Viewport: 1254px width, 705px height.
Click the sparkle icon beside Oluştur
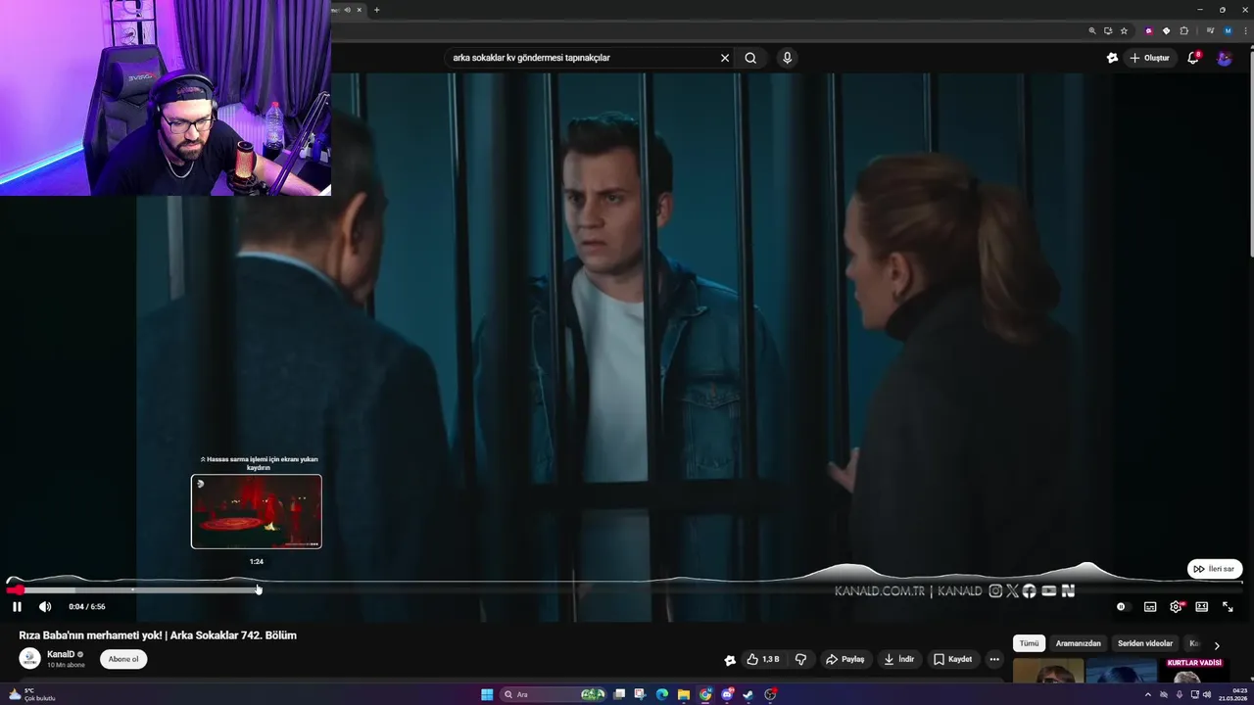[1112, 58]
